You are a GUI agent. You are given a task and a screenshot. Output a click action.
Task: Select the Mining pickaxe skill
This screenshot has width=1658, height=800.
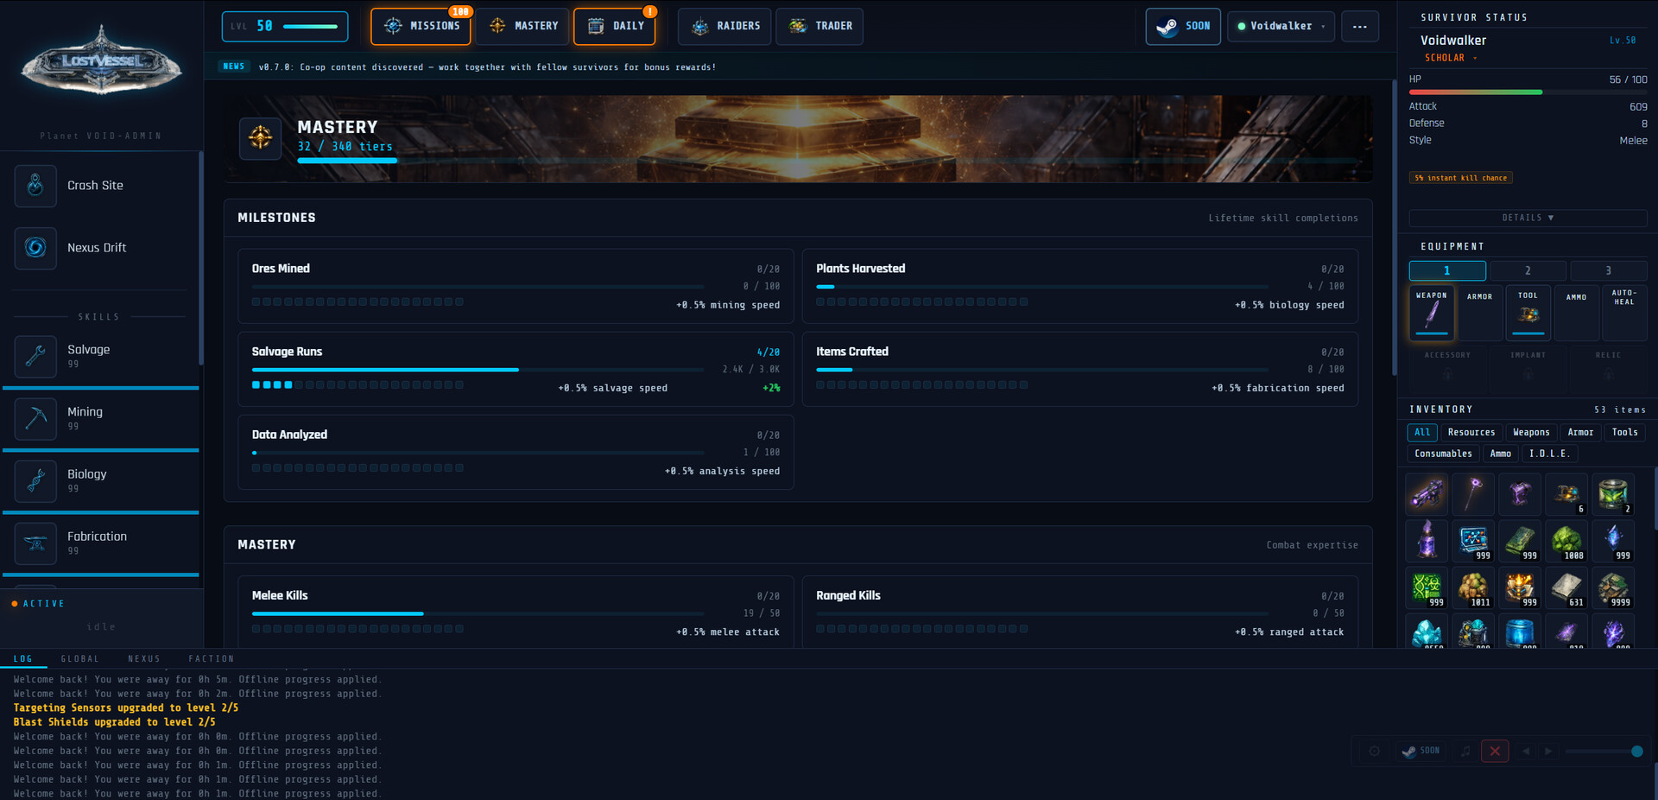pos(35,418)
